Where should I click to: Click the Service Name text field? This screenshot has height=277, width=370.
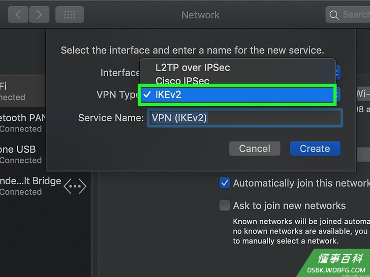[245, 118]
